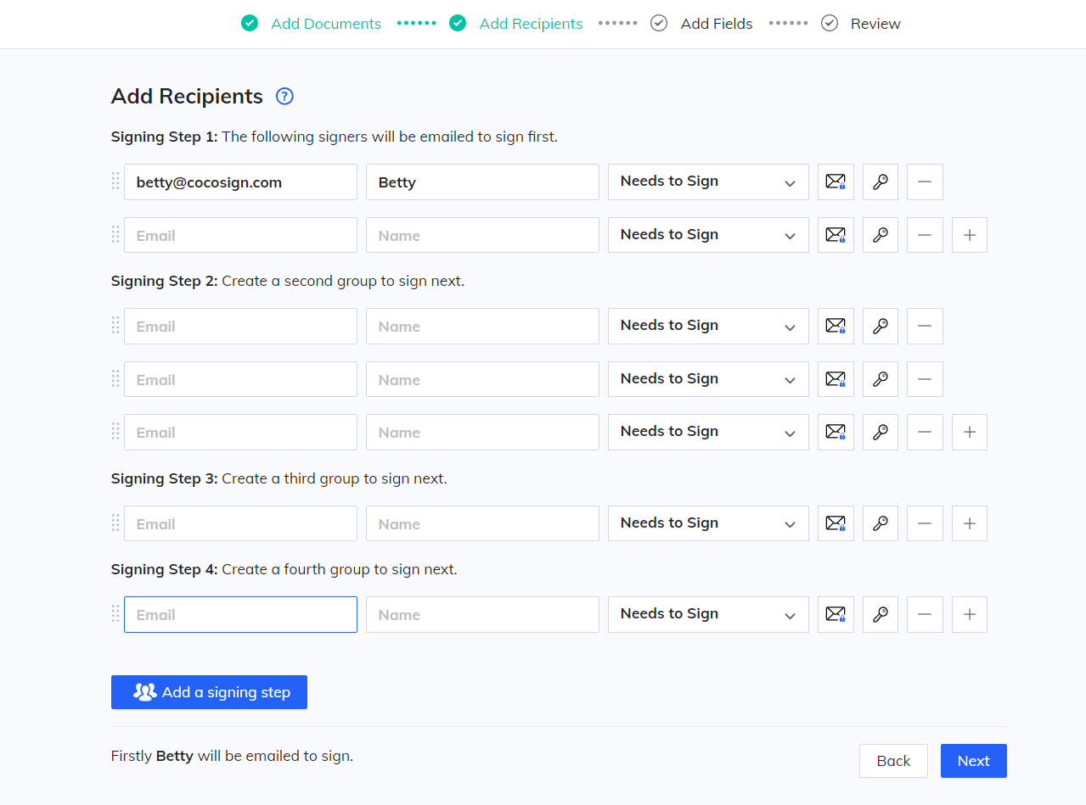This screenshot has width=1086, height=805.
Task: Open Needs to Sign dropdown in Step 3
Action: (708, 523)
